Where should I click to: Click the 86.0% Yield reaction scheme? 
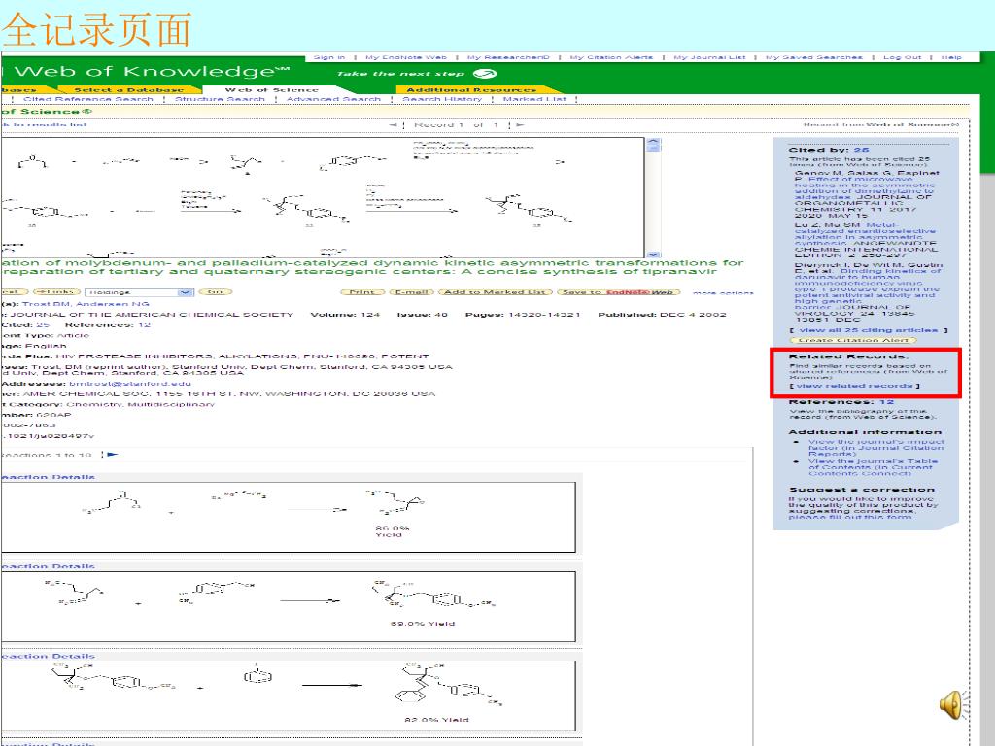pyautogui.click(x=289, y=517)
